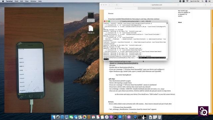Click Safari's Share button
Viewport: 213px width, 120px height.
205,5
